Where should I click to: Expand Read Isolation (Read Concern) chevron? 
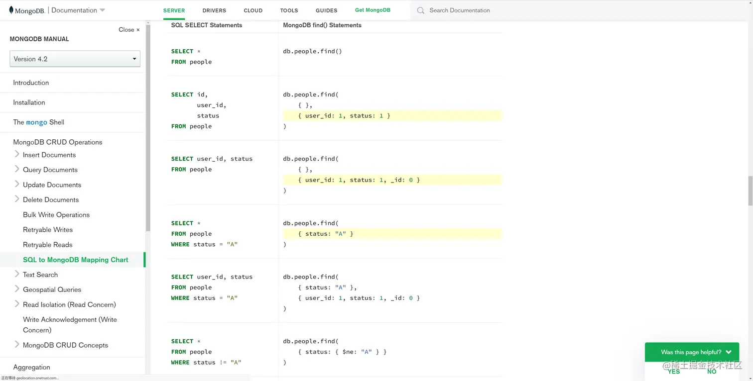(17, 304)
